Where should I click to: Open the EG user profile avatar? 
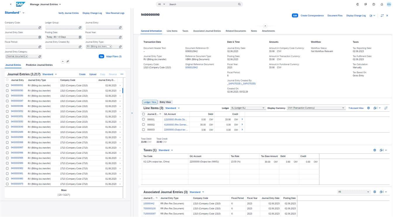click(x=389, y=4)
